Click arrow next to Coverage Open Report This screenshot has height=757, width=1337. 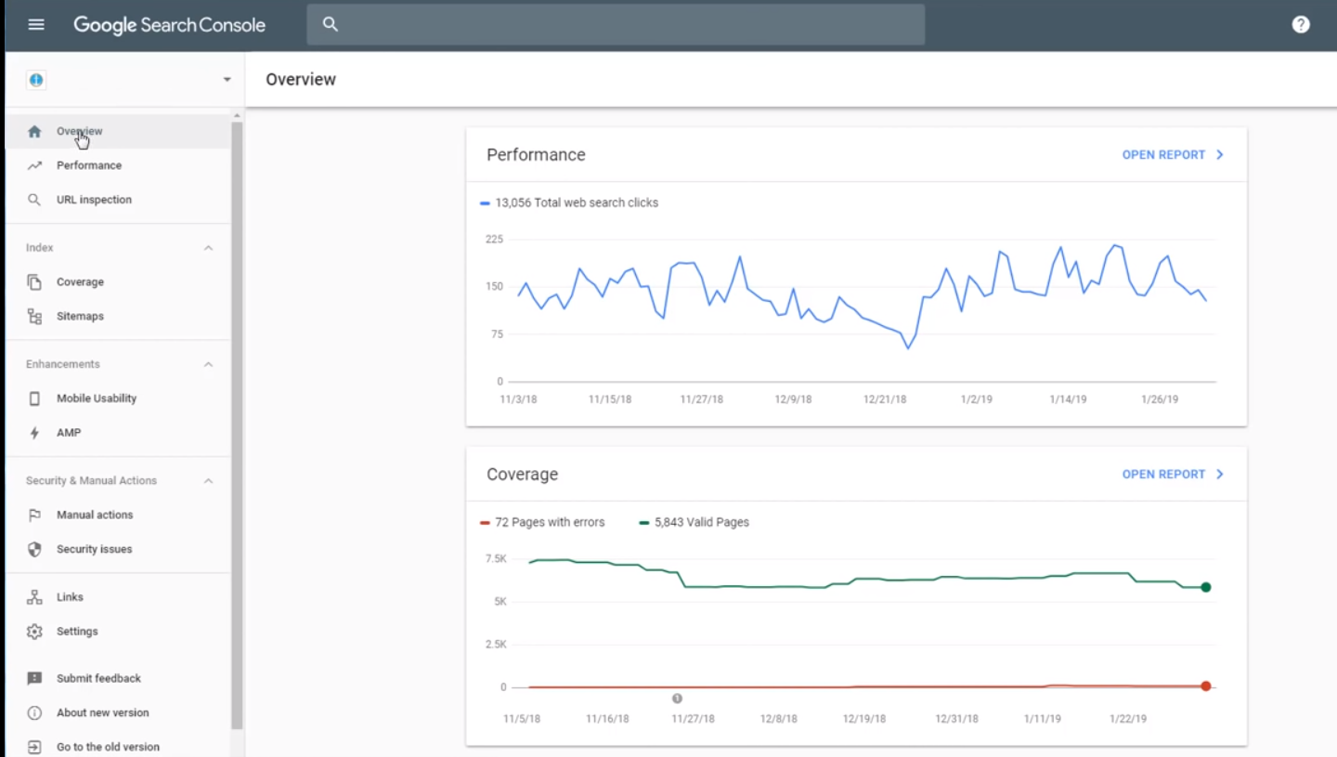(1220, 475)
